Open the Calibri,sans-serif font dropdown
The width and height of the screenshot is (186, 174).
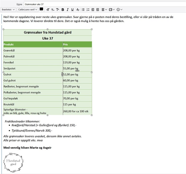[x=27, y=10]
